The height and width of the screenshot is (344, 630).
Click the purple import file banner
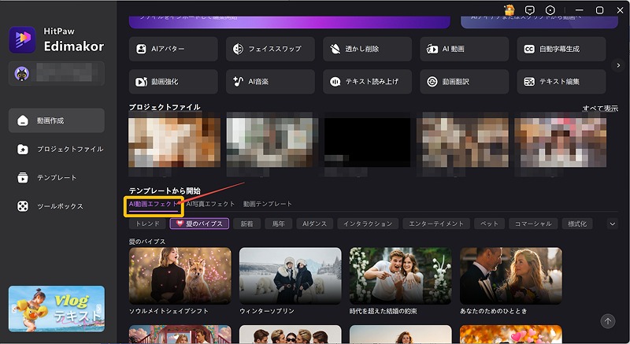(289, 22)
